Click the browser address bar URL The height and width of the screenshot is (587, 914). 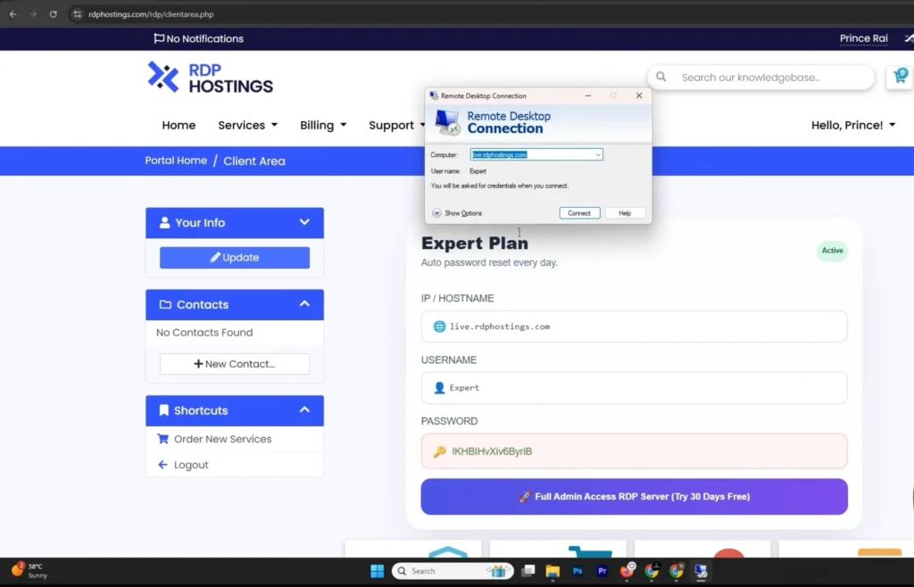pyautogui.click(x=151, y=14)
